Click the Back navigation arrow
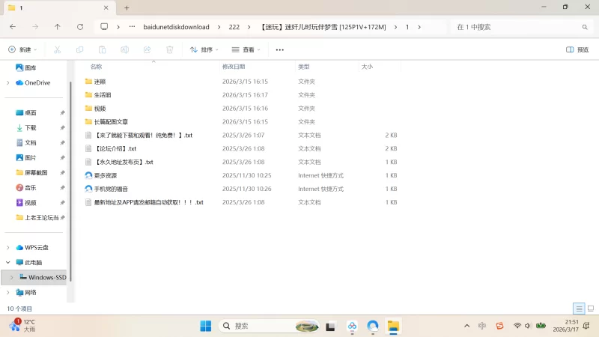The image size is (599, 337). click(x=13, y=27)
